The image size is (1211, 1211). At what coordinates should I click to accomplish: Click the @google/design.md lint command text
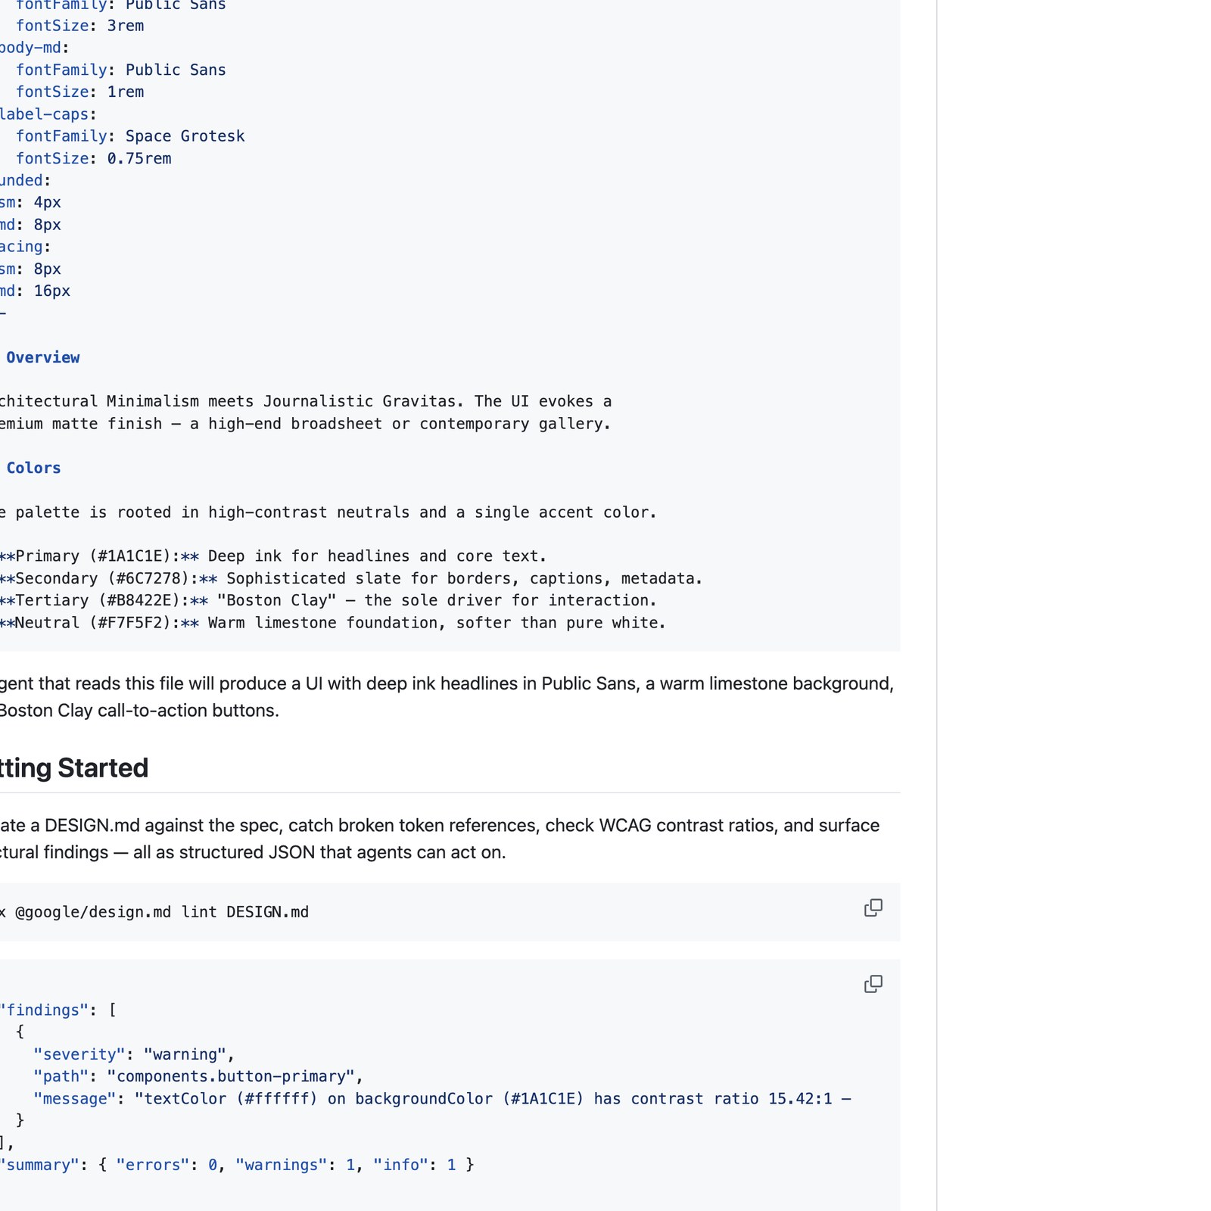pyautogui.click(x=160, y=912)
